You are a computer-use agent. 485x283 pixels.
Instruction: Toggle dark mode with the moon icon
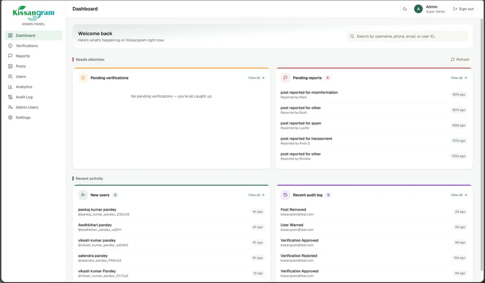(405, 9)
